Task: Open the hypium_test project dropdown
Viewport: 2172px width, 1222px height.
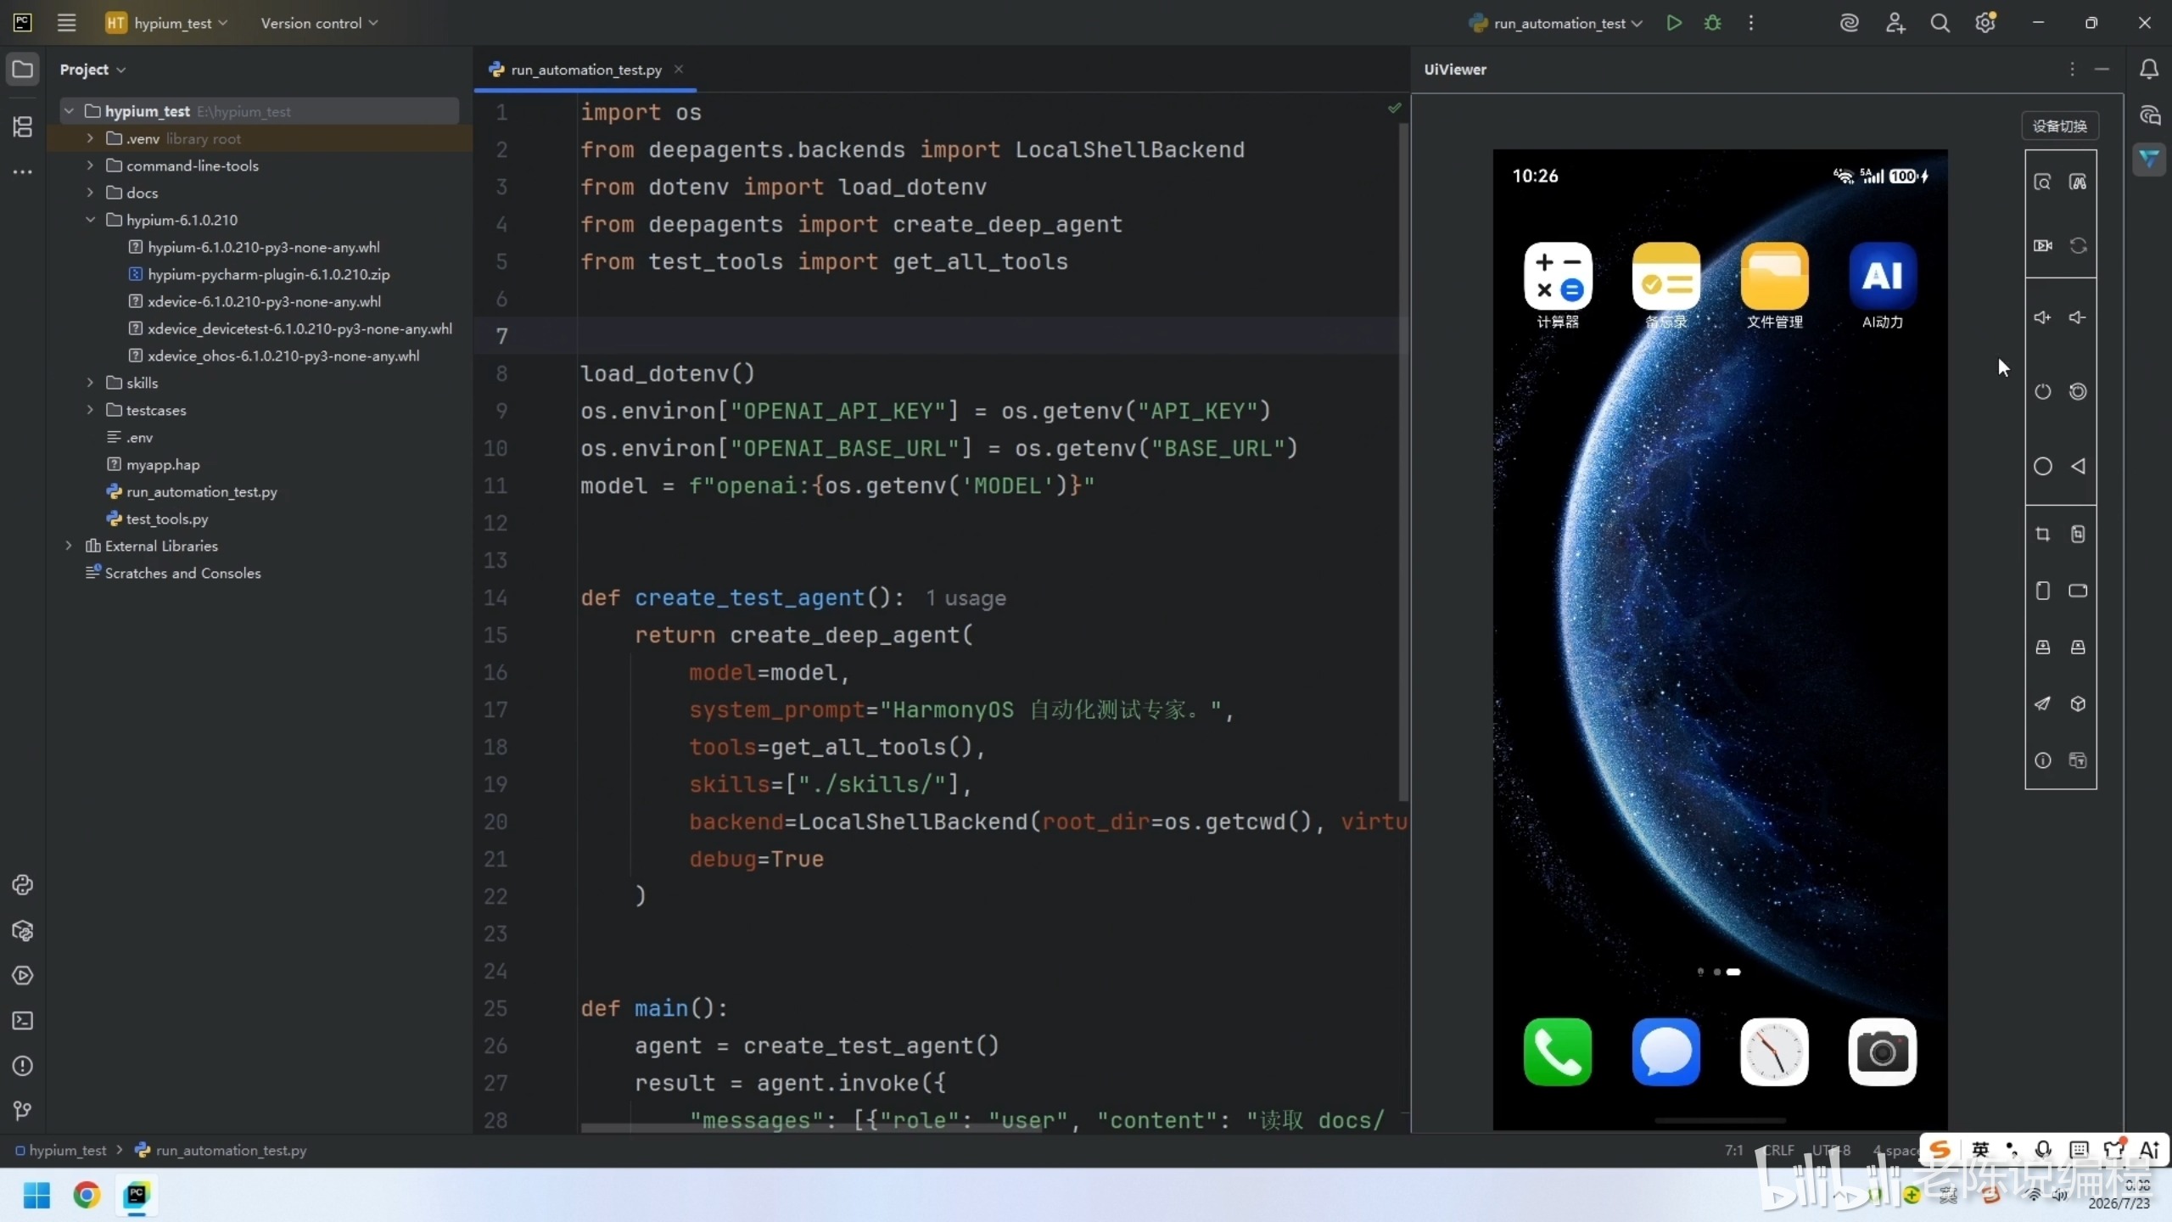Action: (x=166, y=23)
